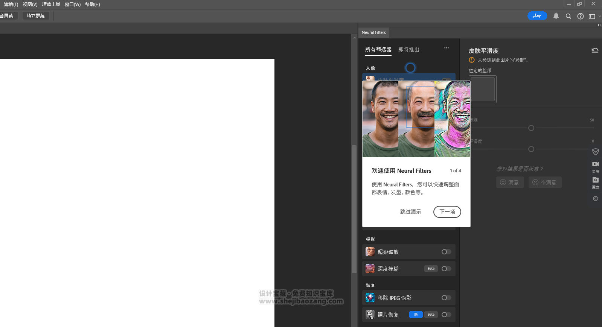Click the scroll-up arrow on canvas scrollbar
The image size is (602, 327).
point(354,38)
